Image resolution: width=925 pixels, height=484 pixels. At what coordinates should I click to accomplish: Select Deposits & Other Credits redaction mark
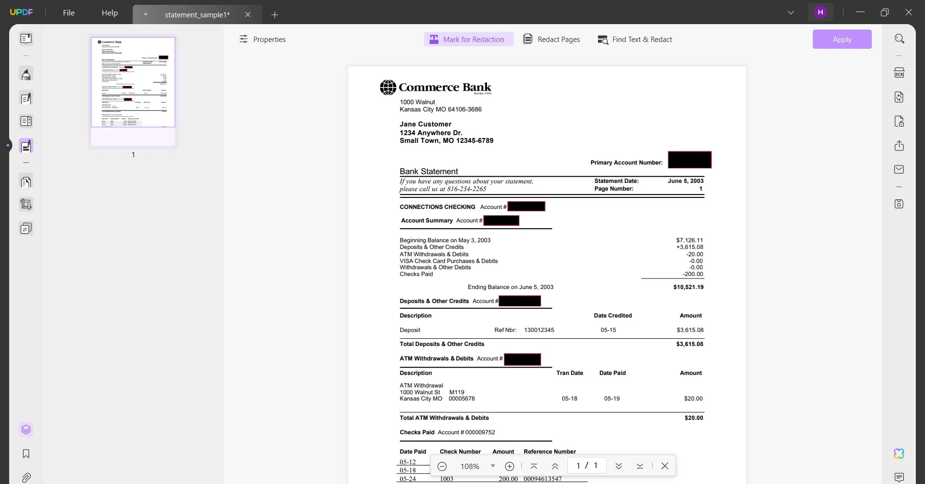(x=520, y=301)
